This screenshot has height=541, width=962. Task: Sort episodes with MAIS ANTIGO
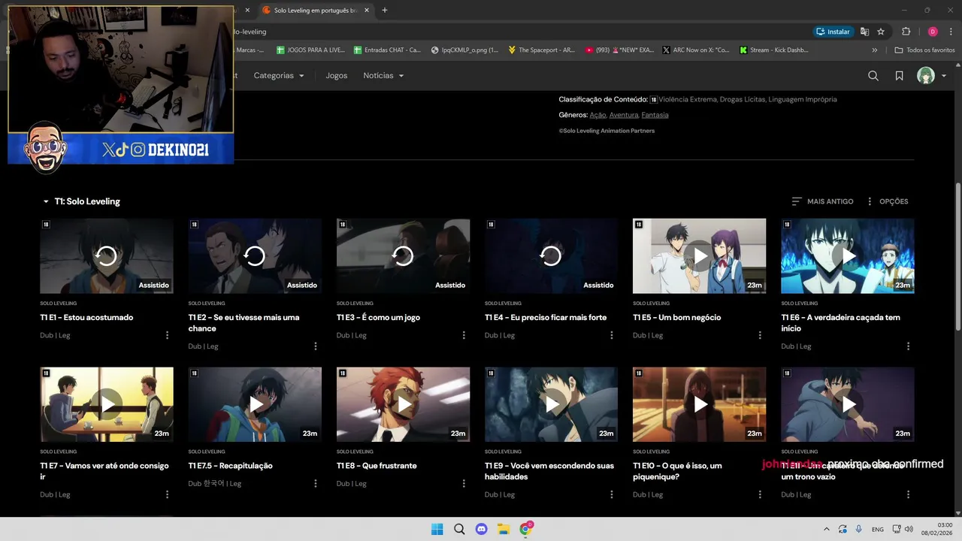click(x=823, y=201)
